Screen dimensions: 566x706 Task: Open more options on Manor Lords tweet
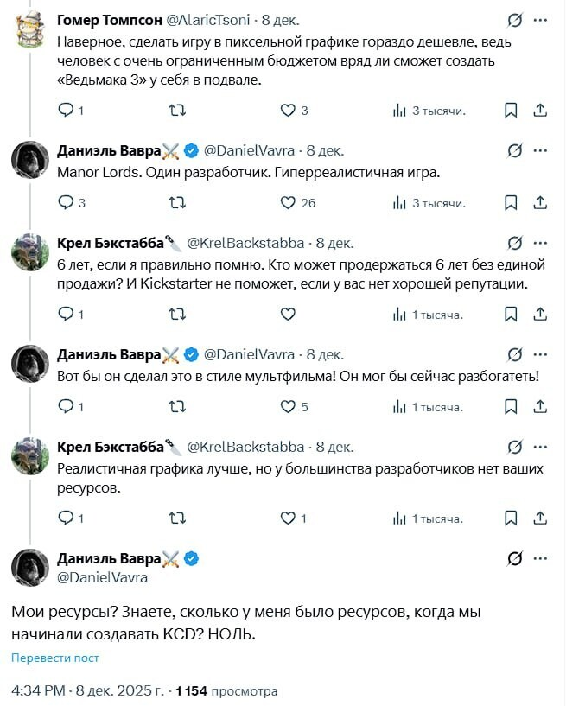point(541,150)
